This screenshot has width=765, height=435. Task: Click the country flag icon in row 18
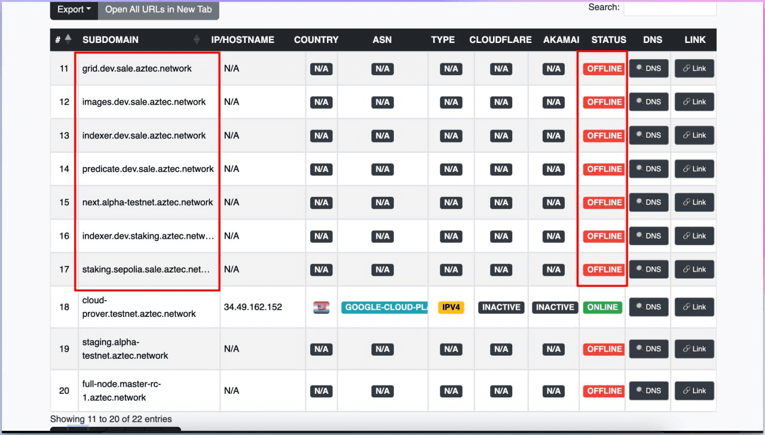pos(321,307)
